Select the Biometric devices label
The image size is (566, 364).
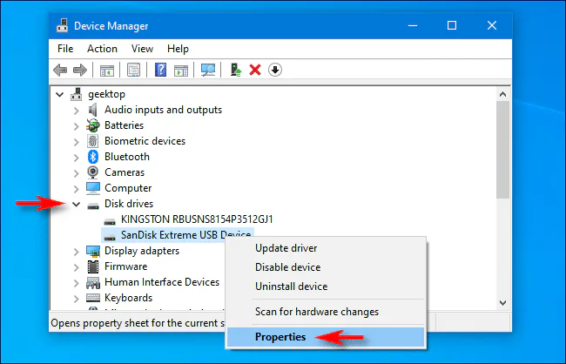145,141
